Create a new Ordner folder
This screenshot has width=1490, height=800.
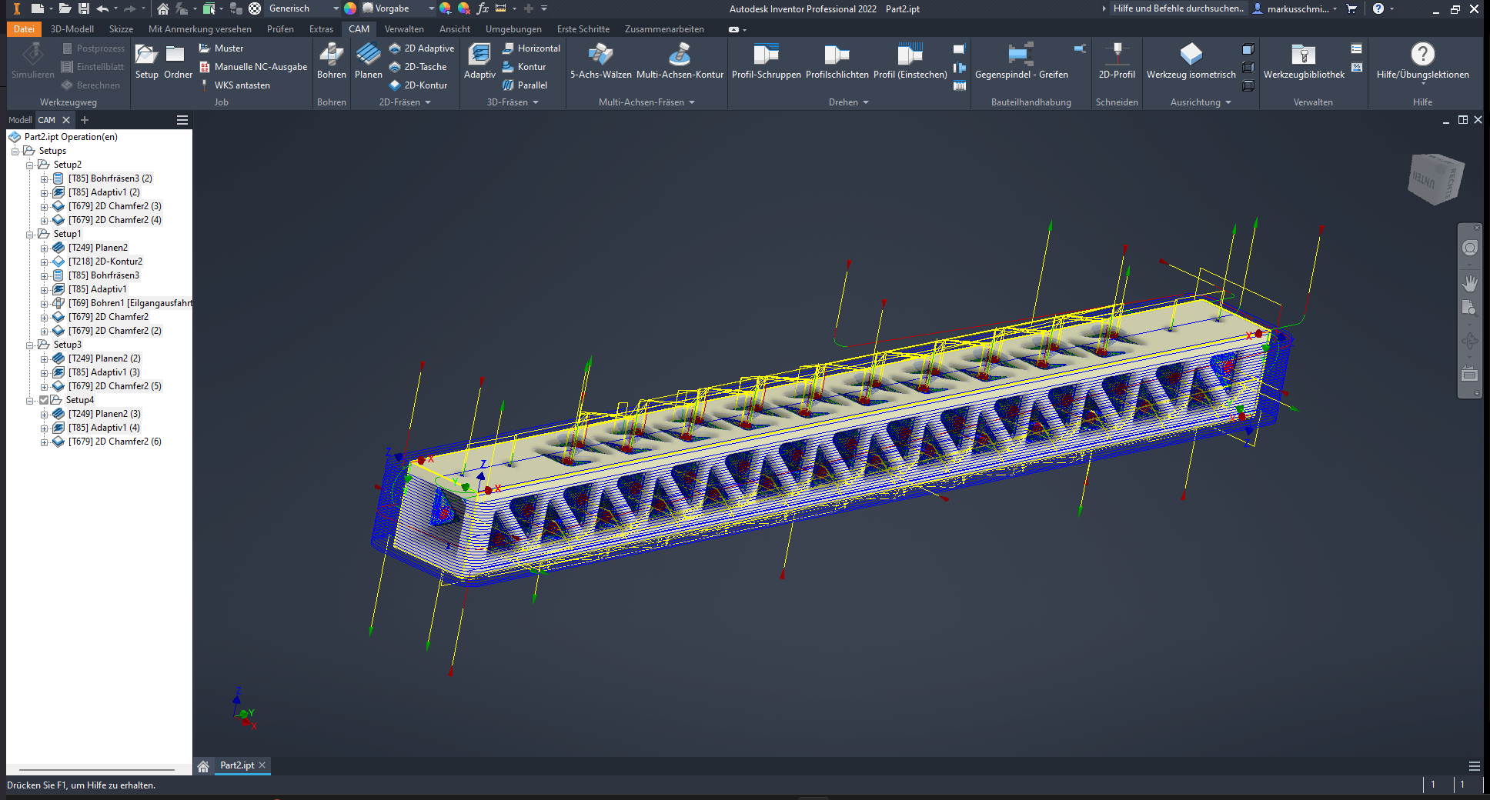[x=178, y=62]
